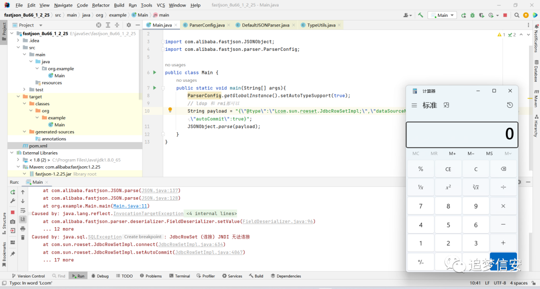Collapse all nodes in Project panel

(117, 25)
